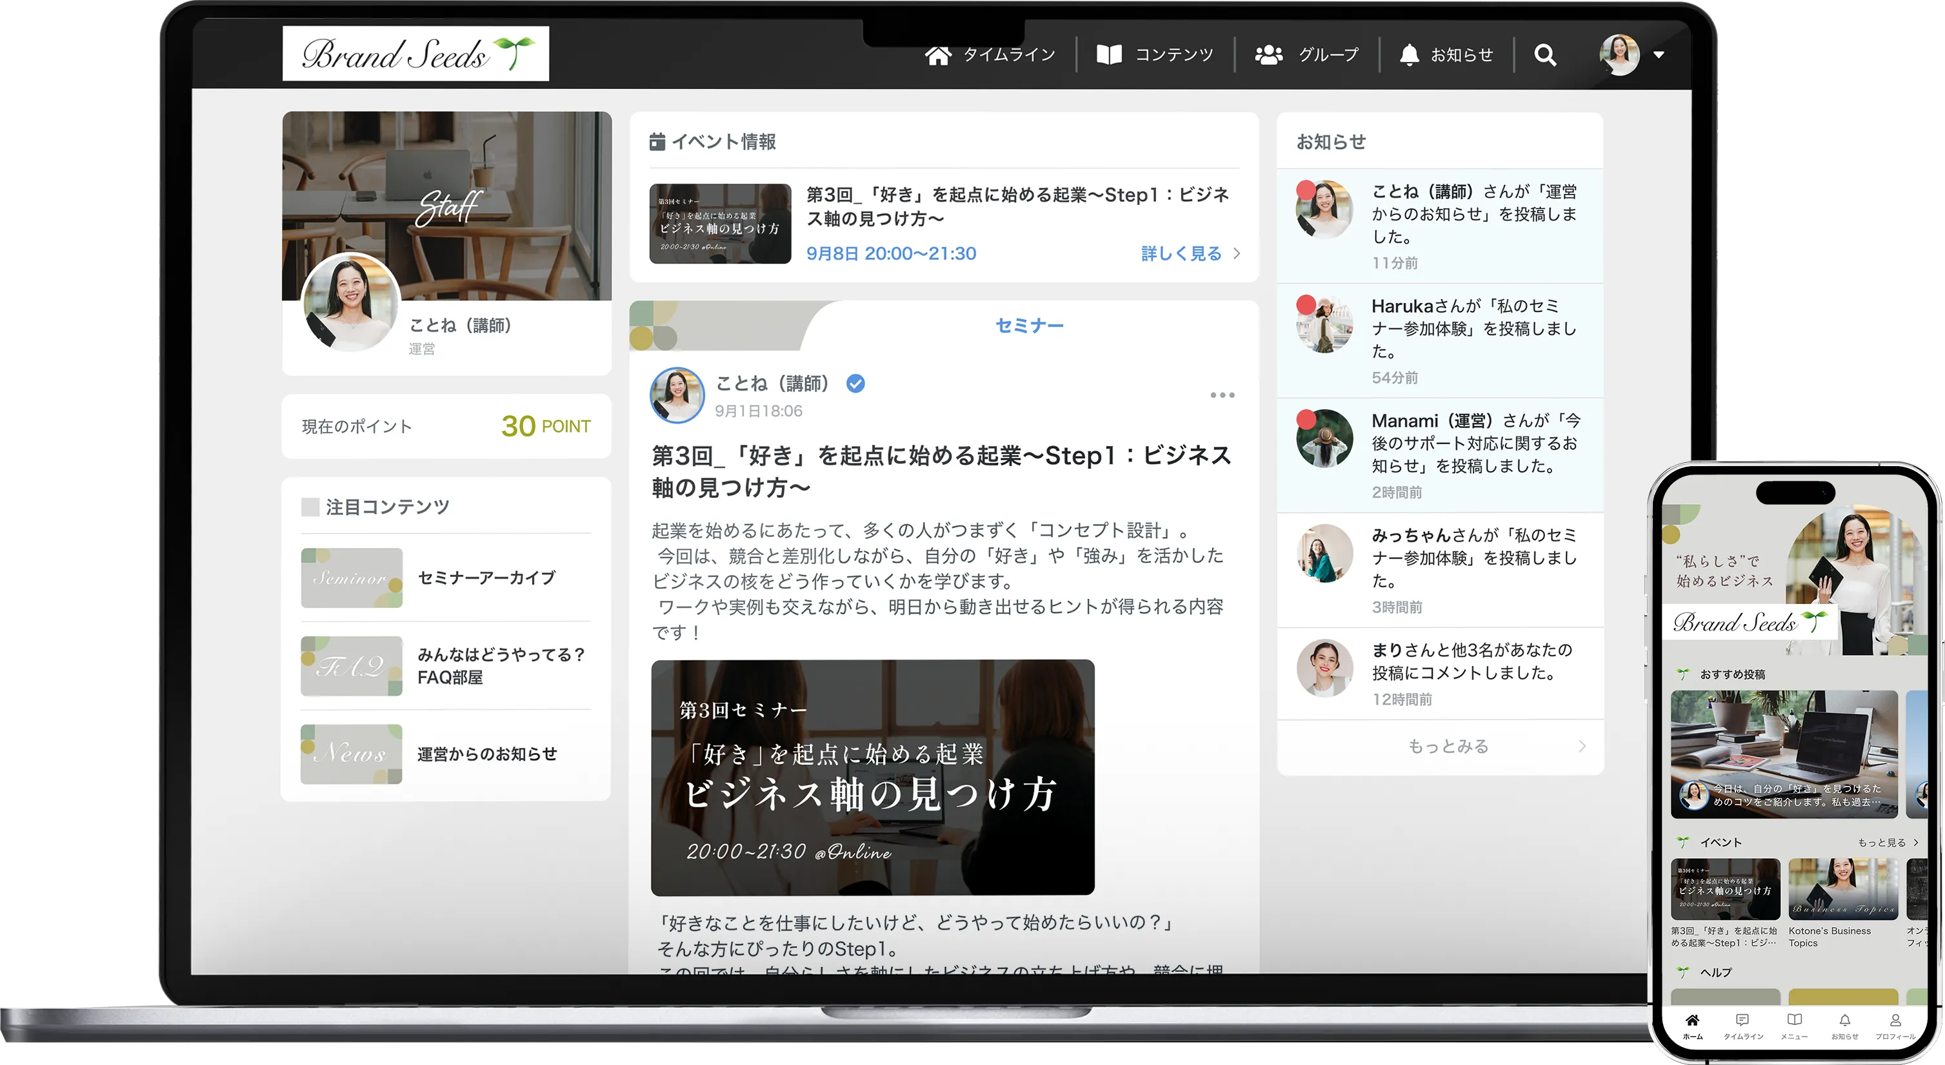
Task: Open Haruka's notification about セミナー参加体験
Action: coord(1439,340)
